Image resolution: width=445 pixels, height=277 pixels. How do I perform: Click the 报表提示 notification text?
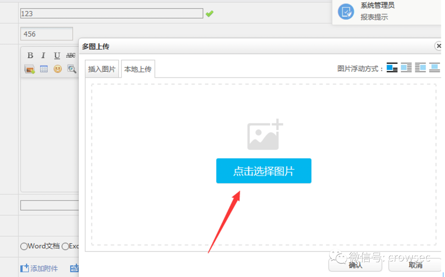(x=374, y=17)
